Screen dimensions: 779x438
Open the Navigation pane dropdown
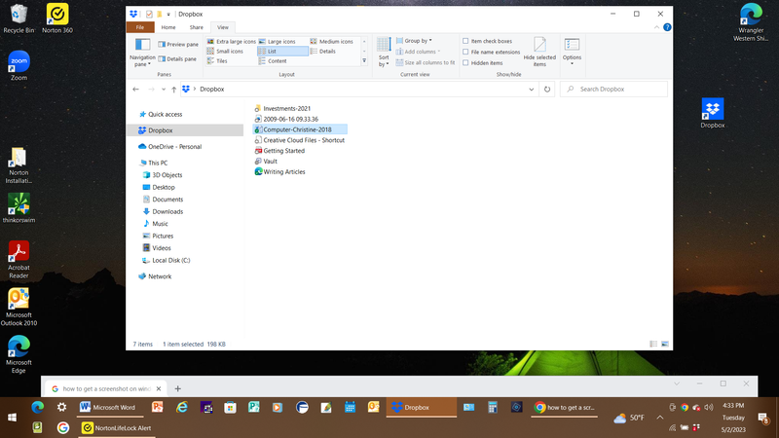(x=142, y=53)
